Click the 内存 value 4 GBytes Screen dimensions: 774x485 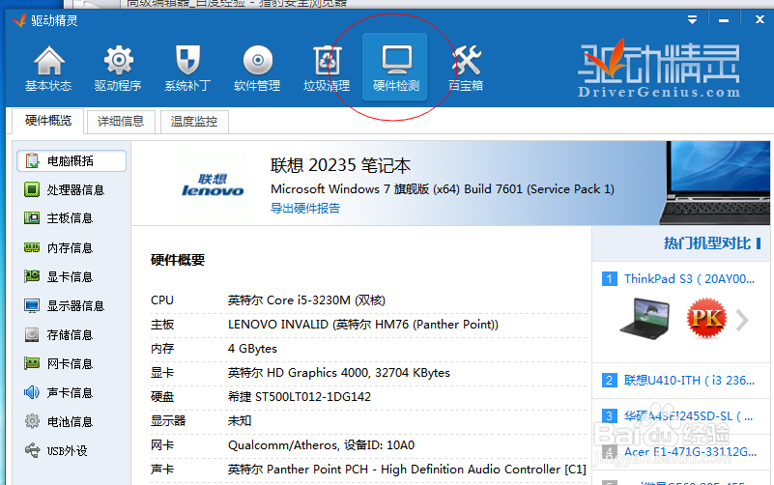pos(252,349)
